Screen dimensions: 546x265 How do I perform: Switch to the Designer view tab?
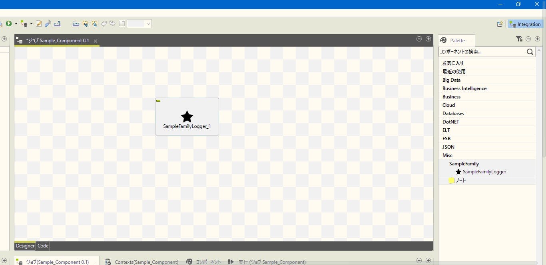[x=25, y=246]
